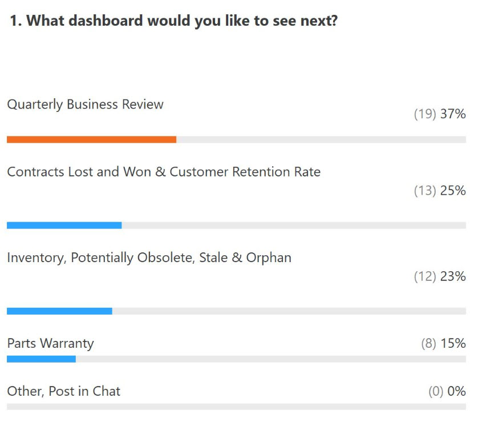Click the (12) 23% vote count
Viewport: 482px width, 426px height.
pos(440,276)
